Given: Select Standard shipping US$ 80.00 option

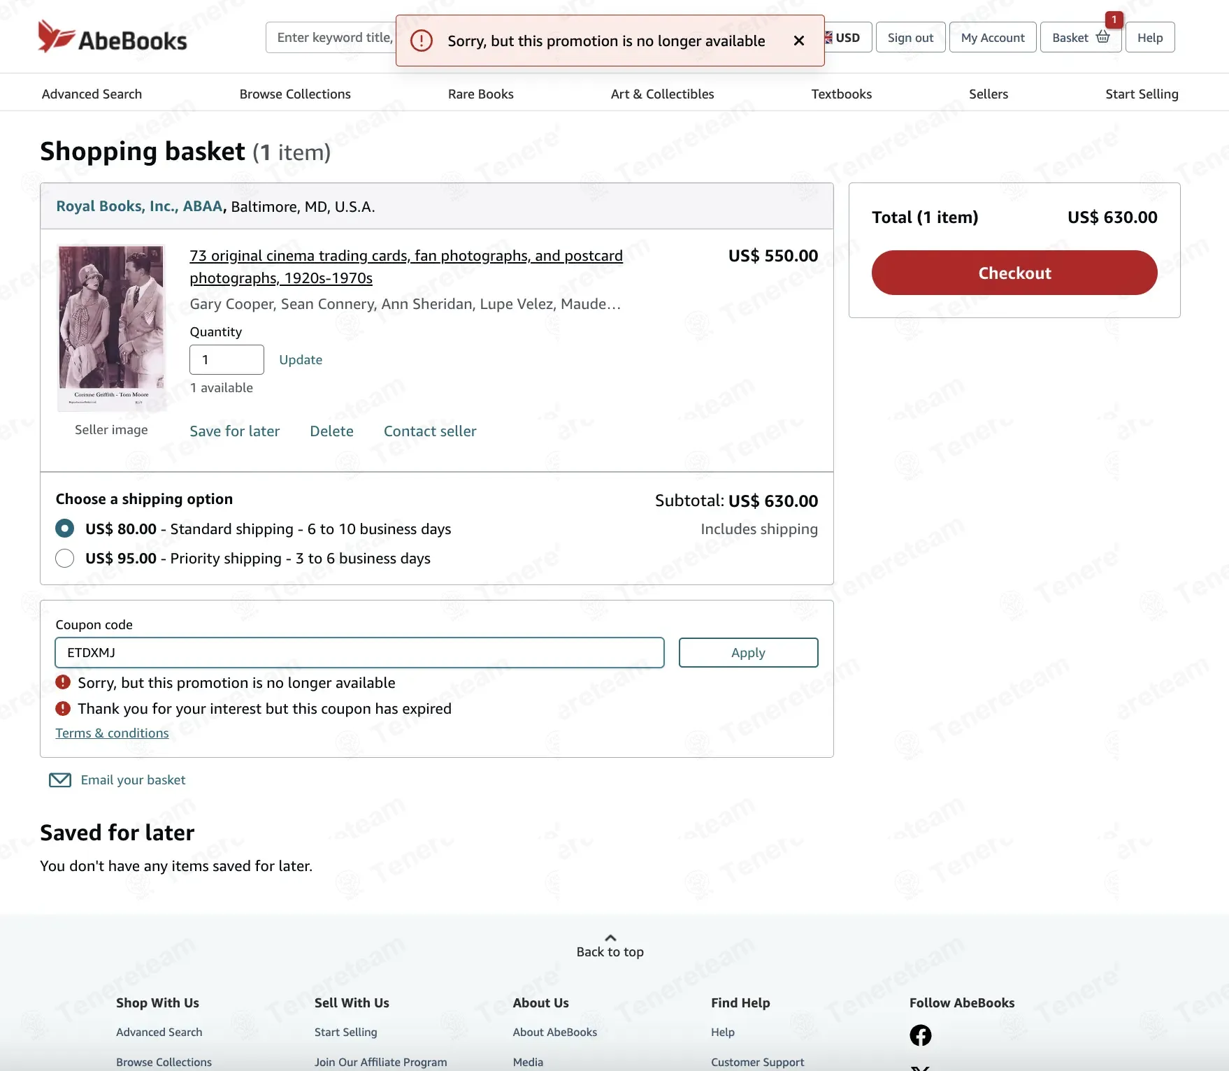Looking at the screenshot, I should tap(64, 529).
